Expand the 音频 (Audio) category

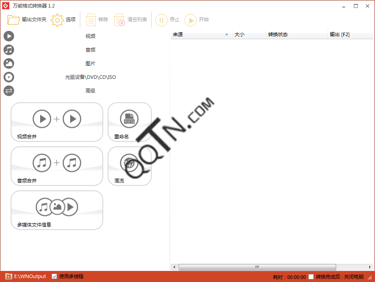pyautogui.click(x=90, y=50)
